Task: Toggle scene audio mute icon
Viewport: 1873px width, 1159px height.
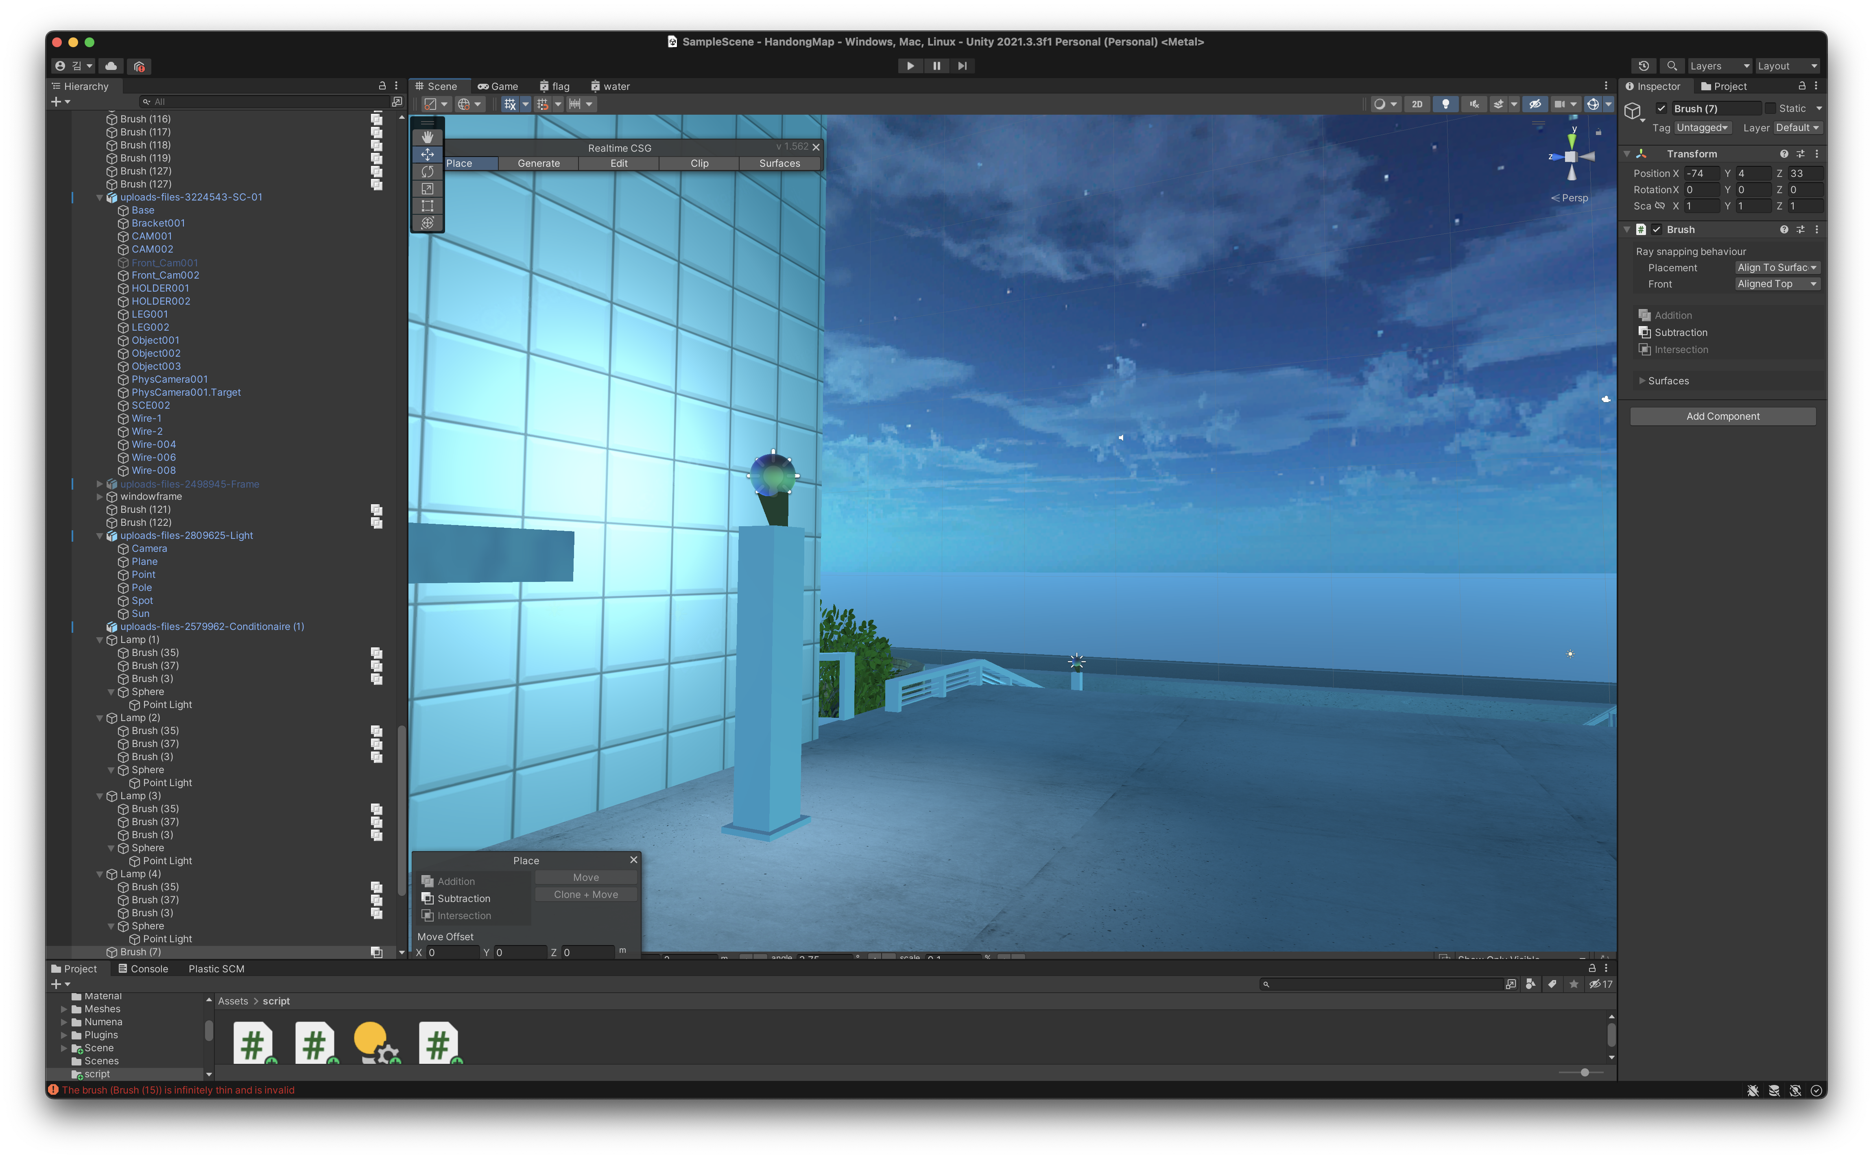Action: tap(1474, 104)
